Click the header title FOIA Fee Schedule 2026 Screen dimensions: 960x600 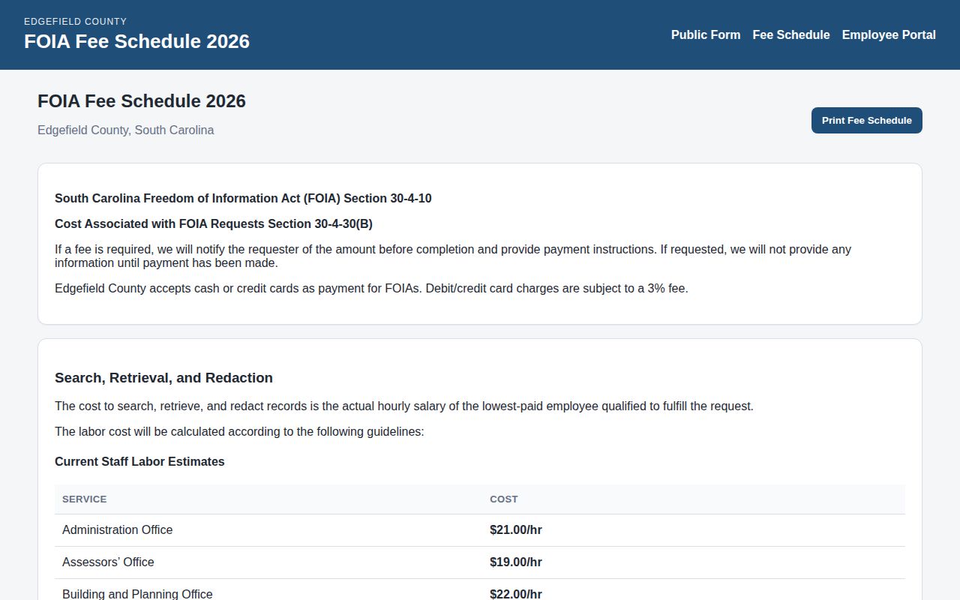click(x=136, y=41)
